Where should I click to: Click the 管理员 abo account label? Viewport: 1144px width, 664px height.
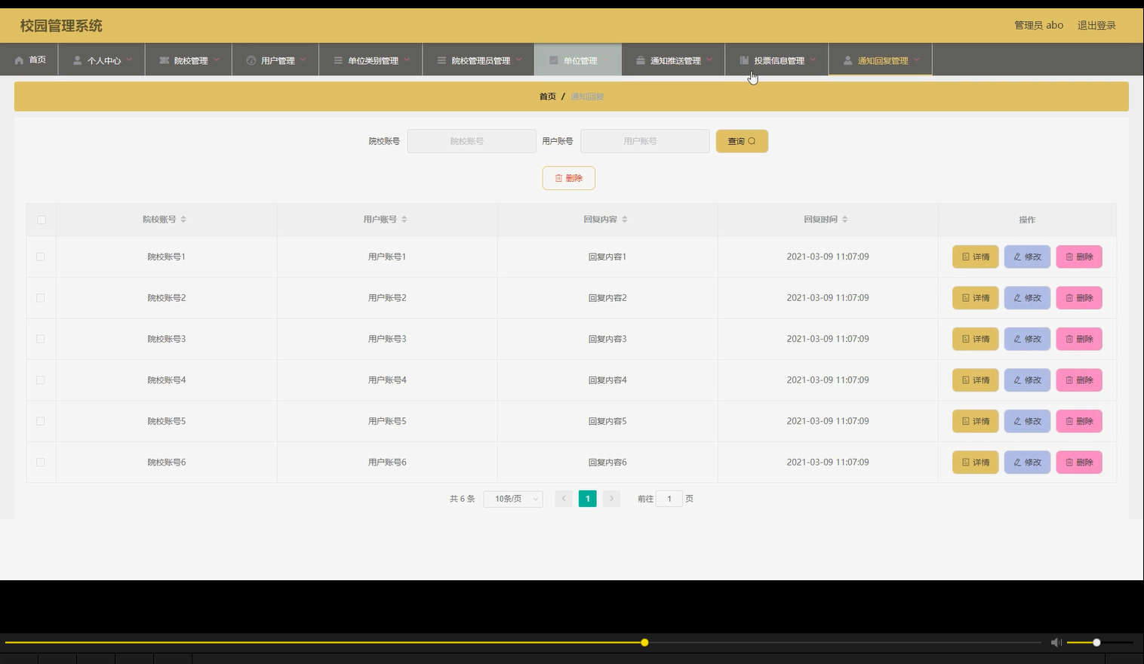tap(1039, 26)
